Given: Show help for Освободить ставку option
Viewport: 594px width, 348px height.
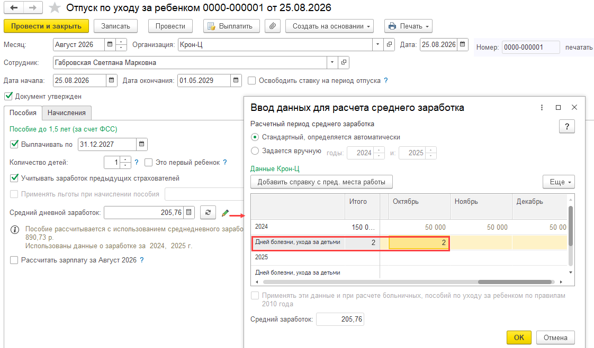Looking at the screenshot, I should coord(385,80).
